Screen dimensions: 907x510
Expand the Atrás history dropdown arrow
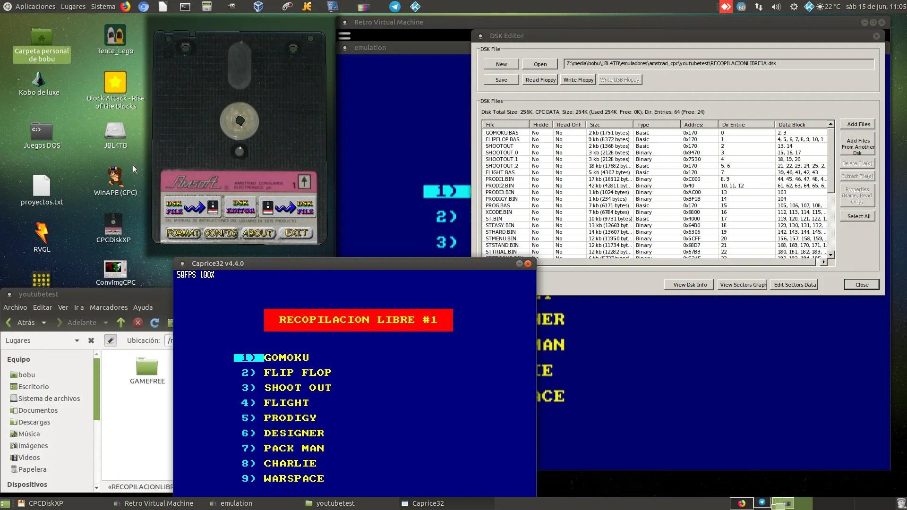pyautogui.click(x=44, y=323)
